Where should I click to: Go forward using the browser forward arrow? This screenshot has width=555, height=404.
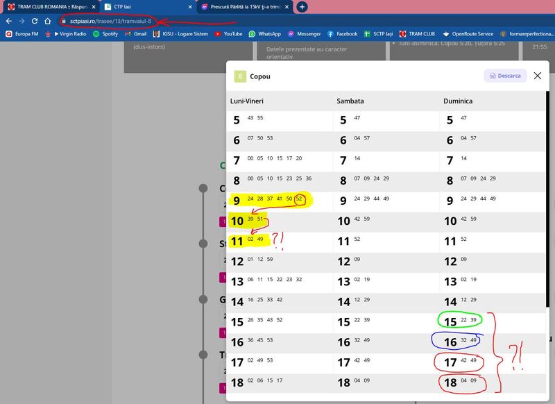[22, 22]
